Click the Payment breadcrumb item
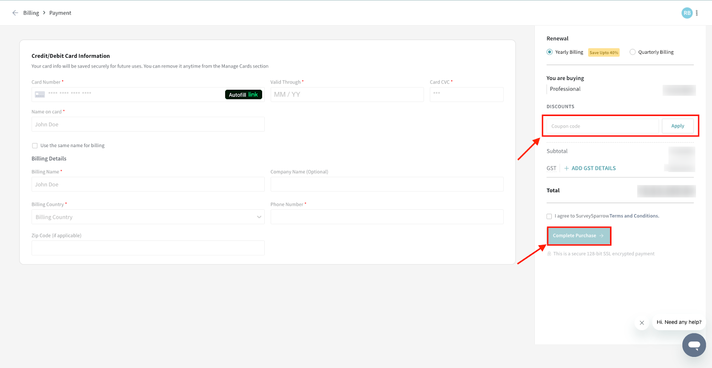The width and height of the screenshot is (712, 368). pos(60,13)
